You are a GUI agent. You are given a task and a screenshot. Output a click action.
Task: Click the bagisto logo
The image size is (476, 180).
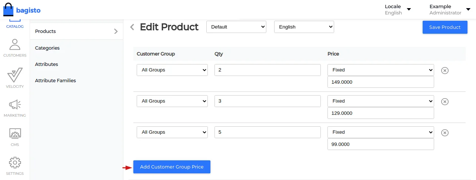click(x=22, y=10)
